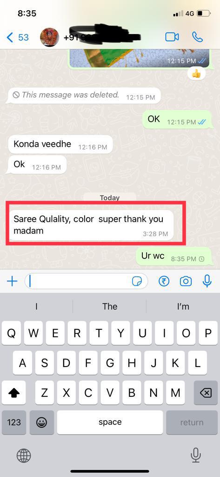Tap the rupee payment icon
The width and height of the screenshot is (220, 477).
point(164,281)
